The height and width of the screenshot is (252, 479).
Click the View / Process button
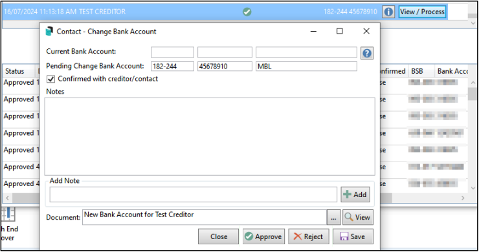pyautogui.click(x=422, y=12)
